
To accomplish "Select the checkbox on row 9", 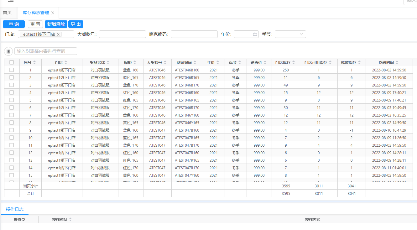I will (12, 130).
